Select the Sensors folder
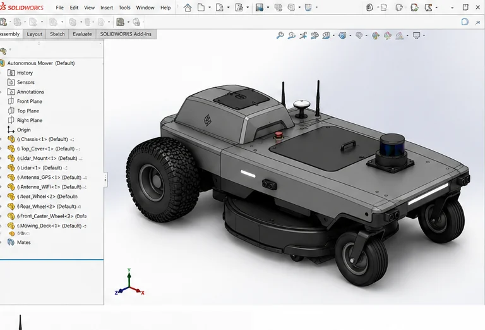This screenshot has height=330, width=485. click(x=21, y=82)
